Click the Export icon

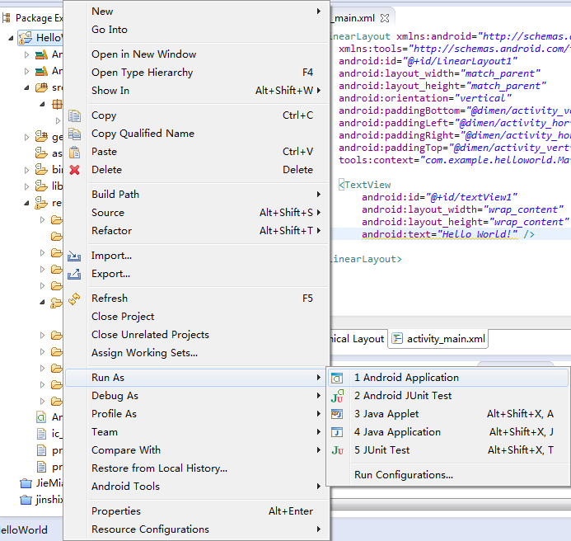coord(74,274)
